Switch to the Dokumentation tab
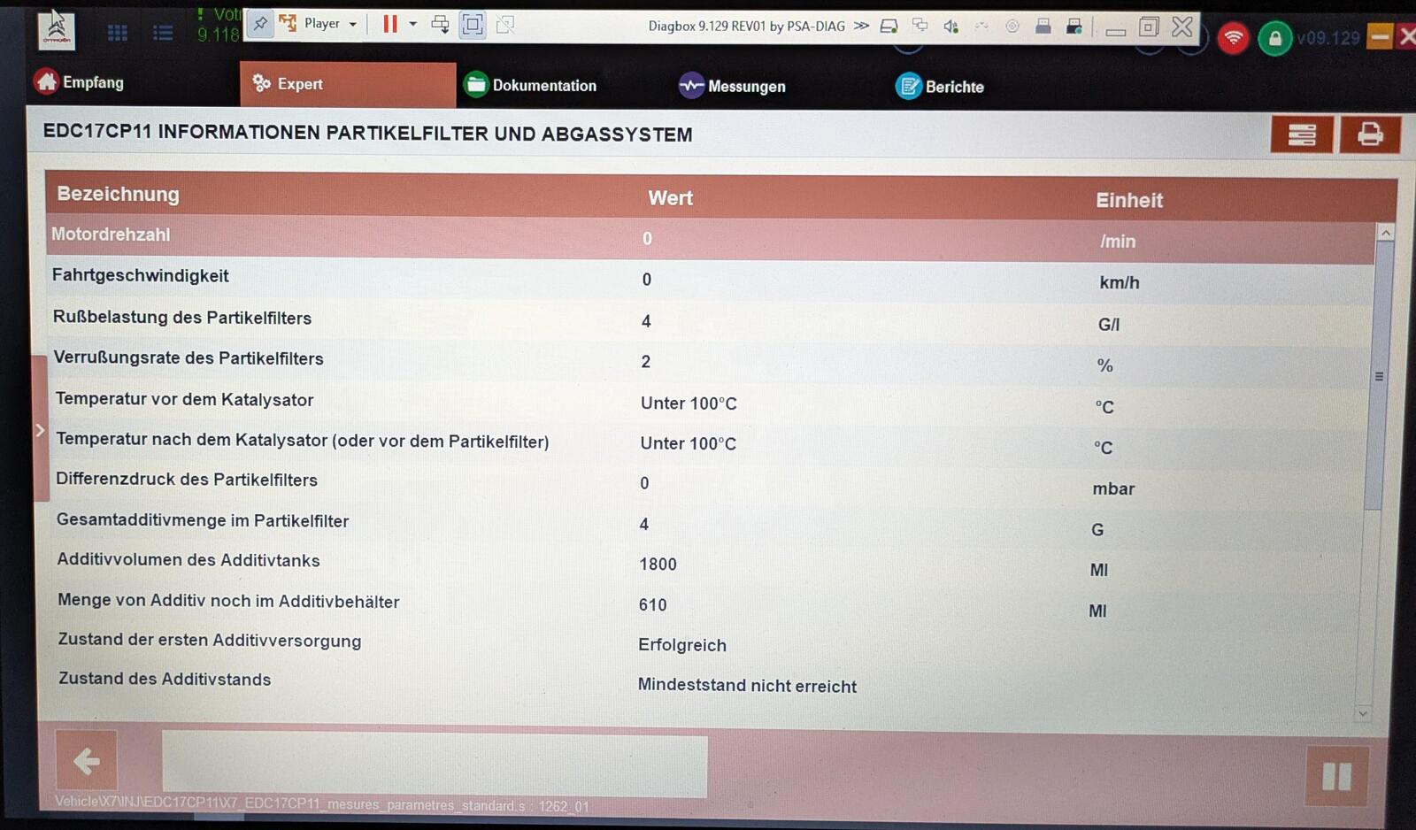1416x830 pixels. click(x=530, y=85)
